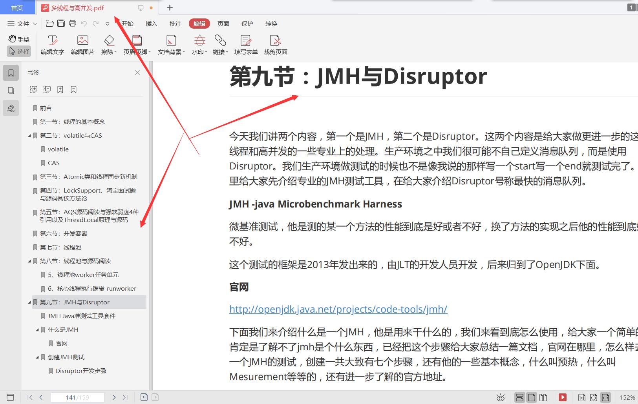Open the page thumbnails sidebar icon
Image resolution: width=638 pixels, height=404 pixels.
tap(11, 91)
